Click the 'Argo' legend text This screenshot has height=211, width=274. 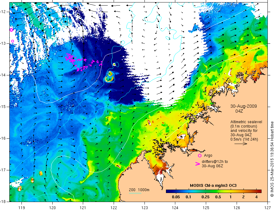tap(208, 155)
